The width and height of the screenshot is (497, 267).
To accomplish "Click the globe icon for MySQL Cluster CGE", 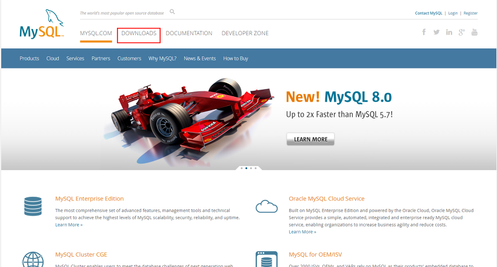I will pos(33,260).
